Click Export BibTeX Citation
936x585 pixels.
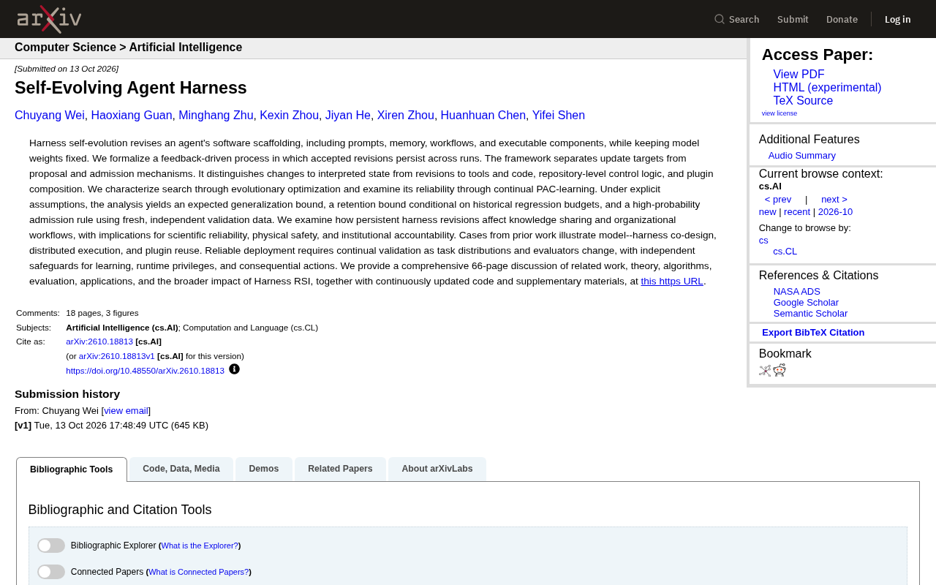(813, 333)
